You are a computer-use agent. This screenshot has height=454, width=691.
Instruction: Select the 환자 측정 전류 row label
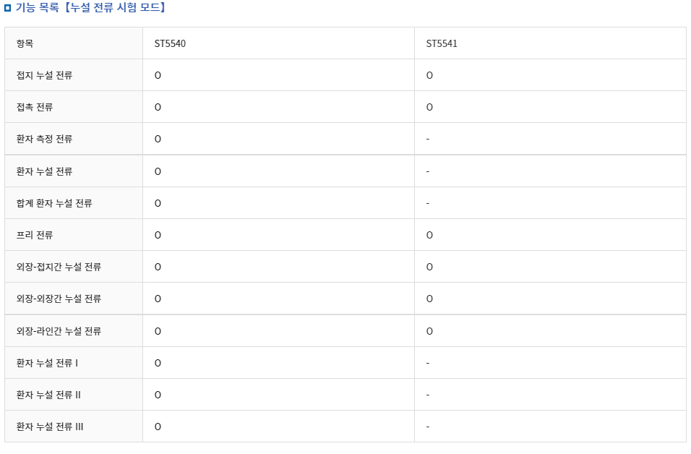44,139
